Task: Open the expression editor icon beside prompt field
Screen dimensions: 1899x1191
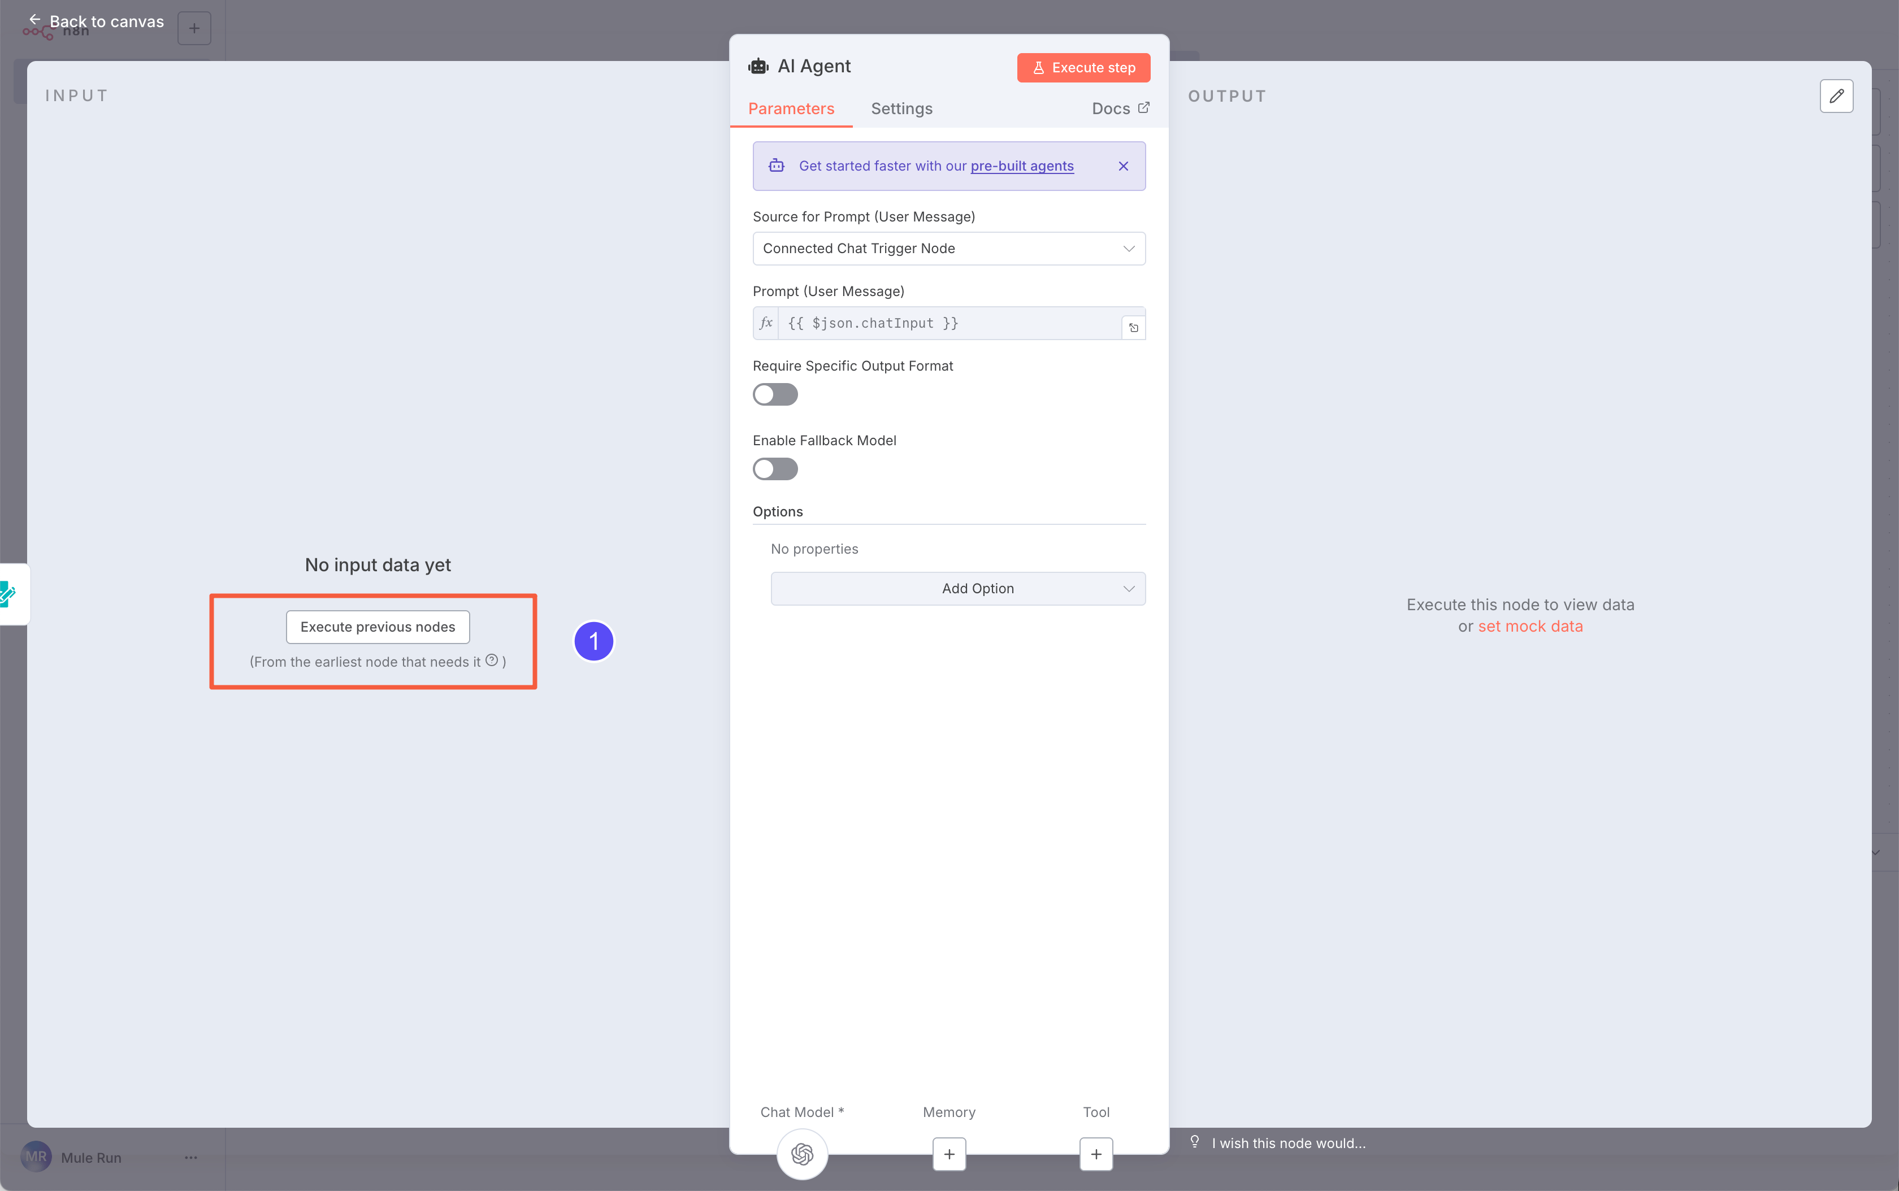Action: (1133, 328)
